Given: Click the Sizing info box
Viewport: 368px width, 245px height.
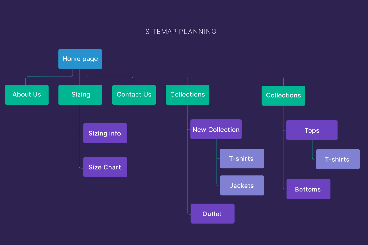Looking at the screenshot, I should [105, 133].
